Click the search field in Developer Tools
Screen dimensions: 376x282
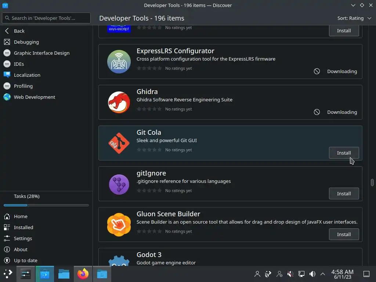(46, 18)
